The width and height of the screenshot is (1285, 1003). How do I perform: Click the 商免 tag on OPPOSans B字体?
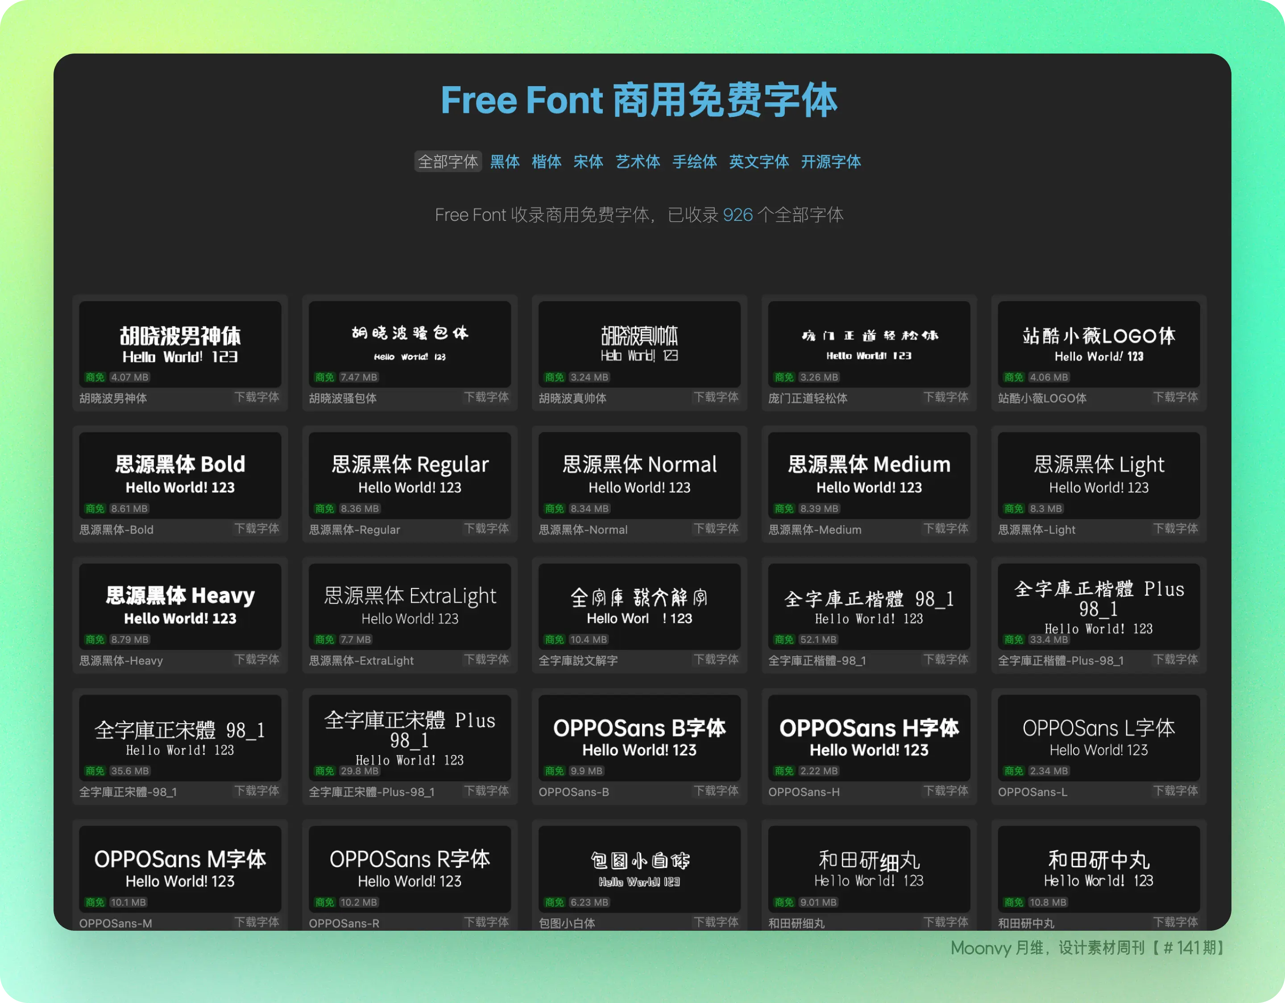point(554,771)
